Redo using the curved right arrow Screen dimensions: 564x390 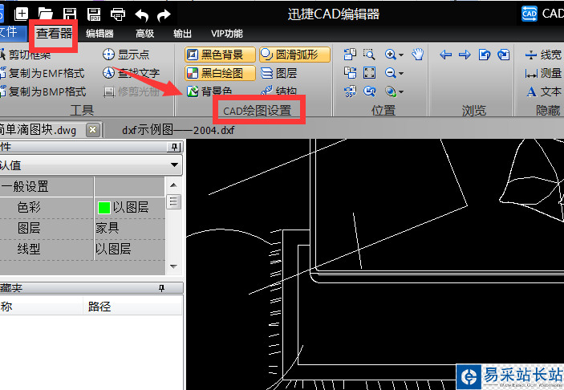[164, 15]
